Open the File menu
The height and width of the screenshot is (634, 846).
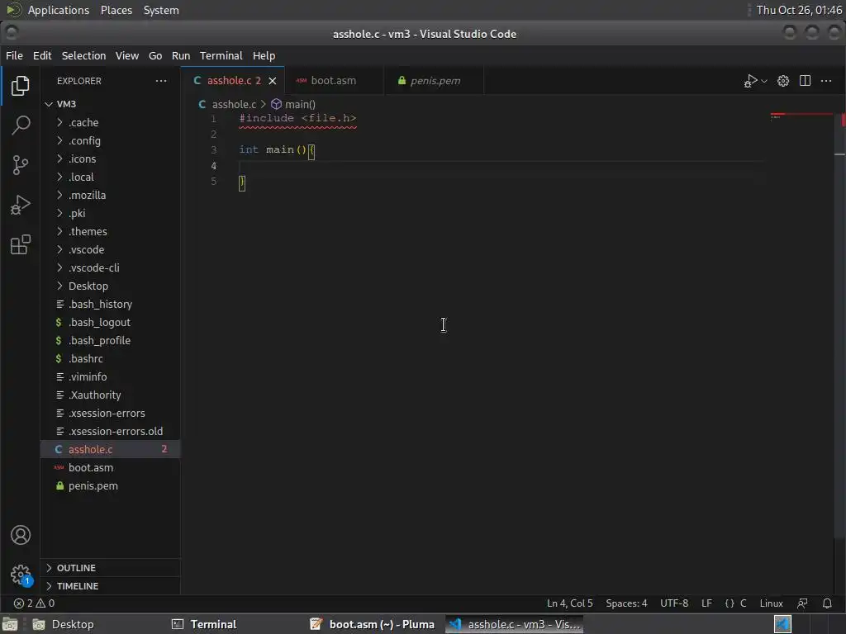point(14,55)
